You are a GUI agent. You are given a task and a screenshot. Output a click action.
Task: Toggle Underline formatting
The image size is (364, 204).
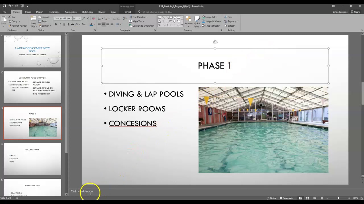64,24
